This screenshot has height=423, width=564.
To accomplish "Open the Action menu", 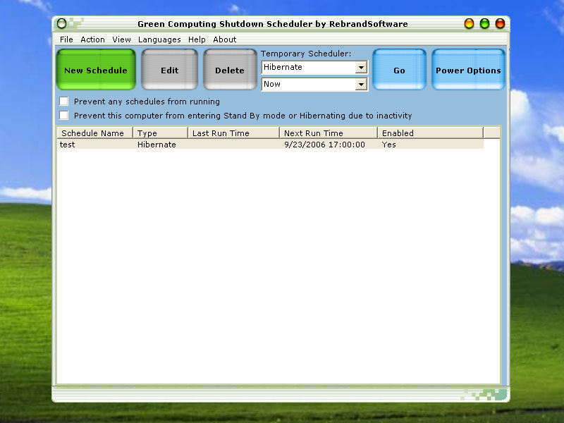I will pos(92,39).
